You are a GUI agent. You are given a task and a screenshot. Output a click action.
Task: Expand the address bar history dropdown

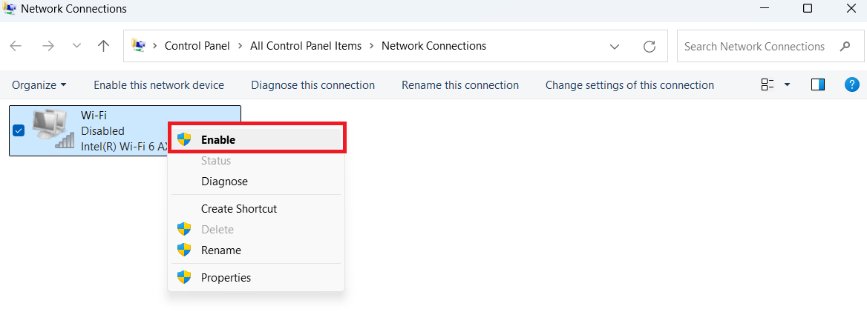(615, 47)
